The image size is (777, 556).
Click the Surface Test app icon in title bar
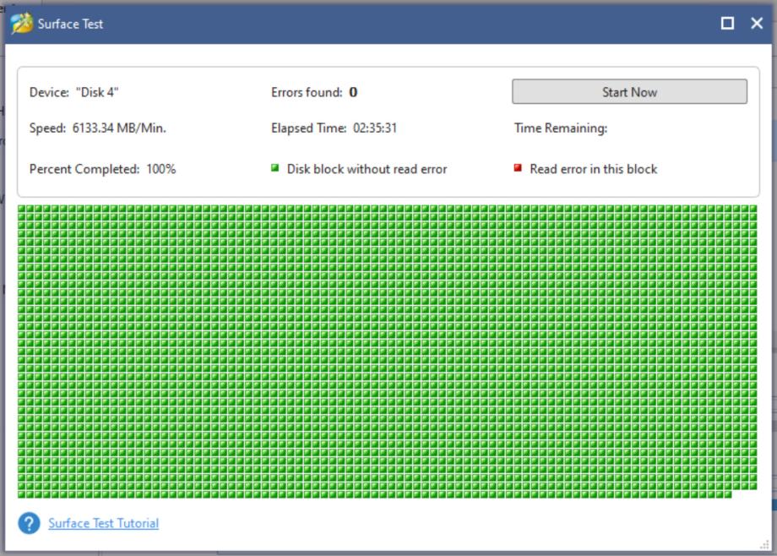[21, 24]
